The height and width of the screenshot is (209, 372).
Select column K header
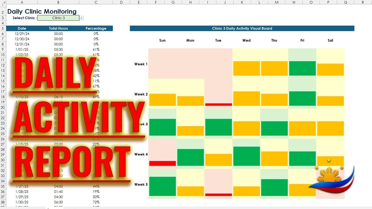[242, 2]
